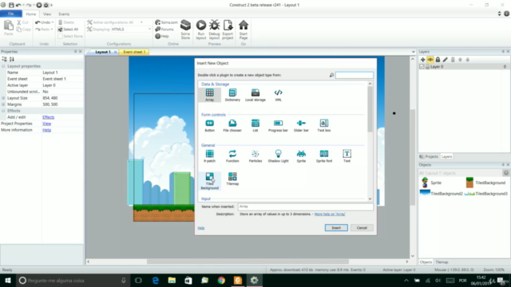Viewport: 511px width, 287px height.
Task: Select the File chooser plugin
Action: click(232, 125)
